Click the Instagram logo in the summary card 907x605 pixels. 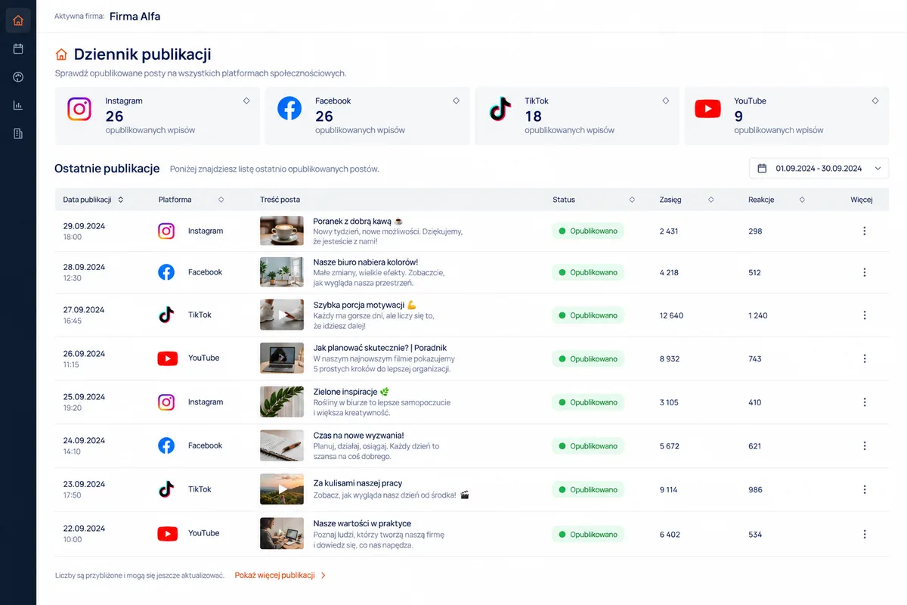coord(79,109)
